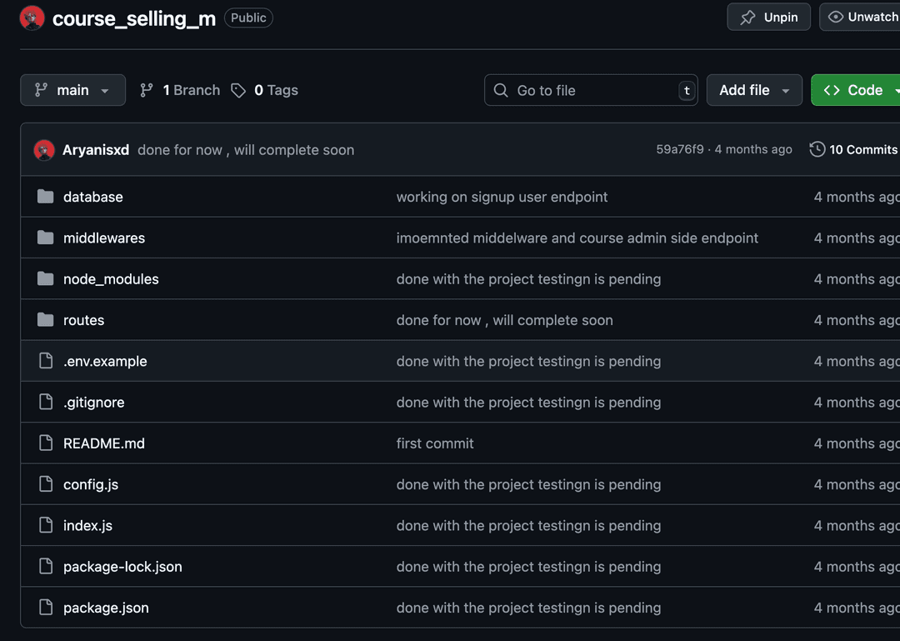Click the course_selling_m repository title
Viewport: 900px width, 641px height.
[x=133, y=18]
